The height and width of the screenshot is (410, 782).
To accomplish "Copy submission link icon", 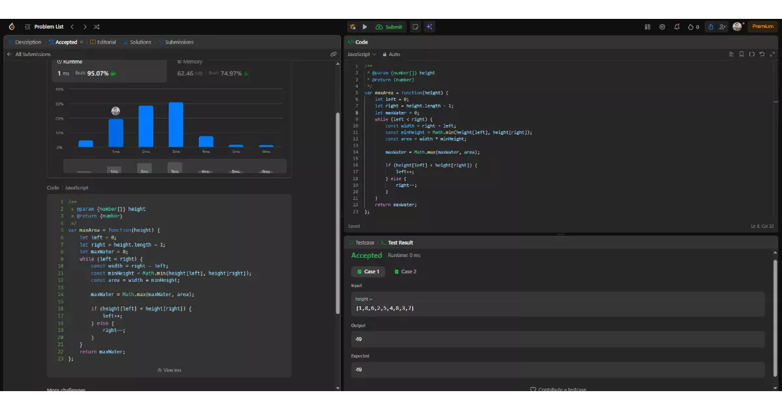I will coord(334,55).
